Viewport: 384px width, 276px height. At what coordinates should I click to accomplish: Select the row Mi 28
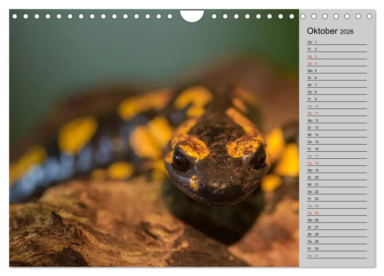(x=337, y=234)
